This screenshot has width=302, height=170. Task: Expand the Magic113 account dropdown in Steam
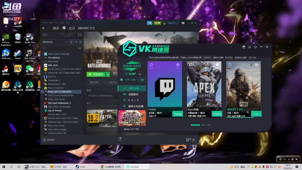[x=173, y=23]
